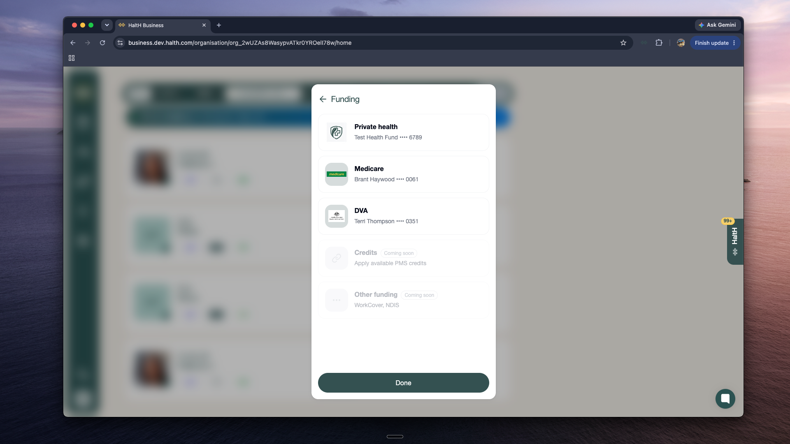Click the Medicare logo icon

point(337,174)
